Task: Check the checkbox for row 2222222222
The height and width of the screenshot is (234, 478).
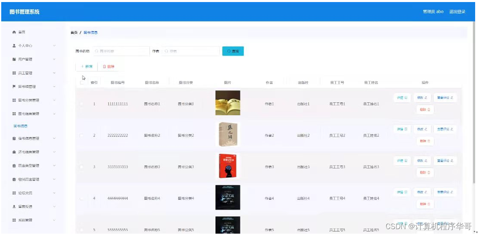Action: [82, 135]
